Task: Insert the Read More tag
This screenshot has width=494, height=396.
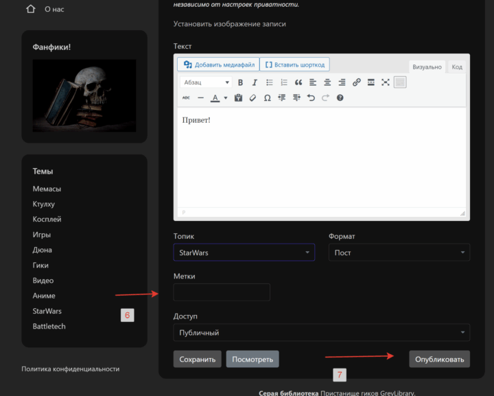Action: [370, 82]
